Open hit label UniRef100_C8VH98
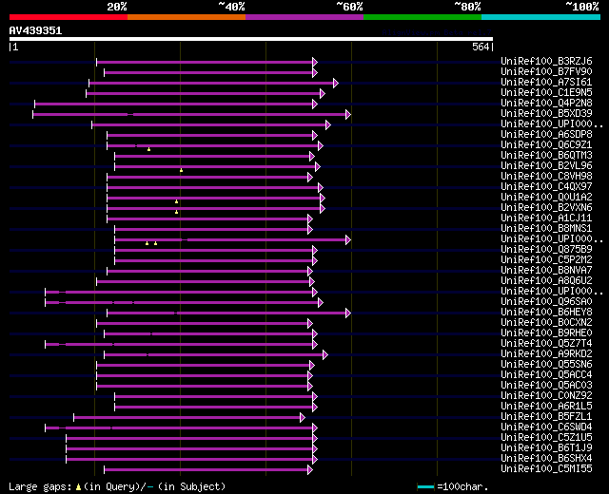Screen dimensions: 609x494 [x=546, y=177]
